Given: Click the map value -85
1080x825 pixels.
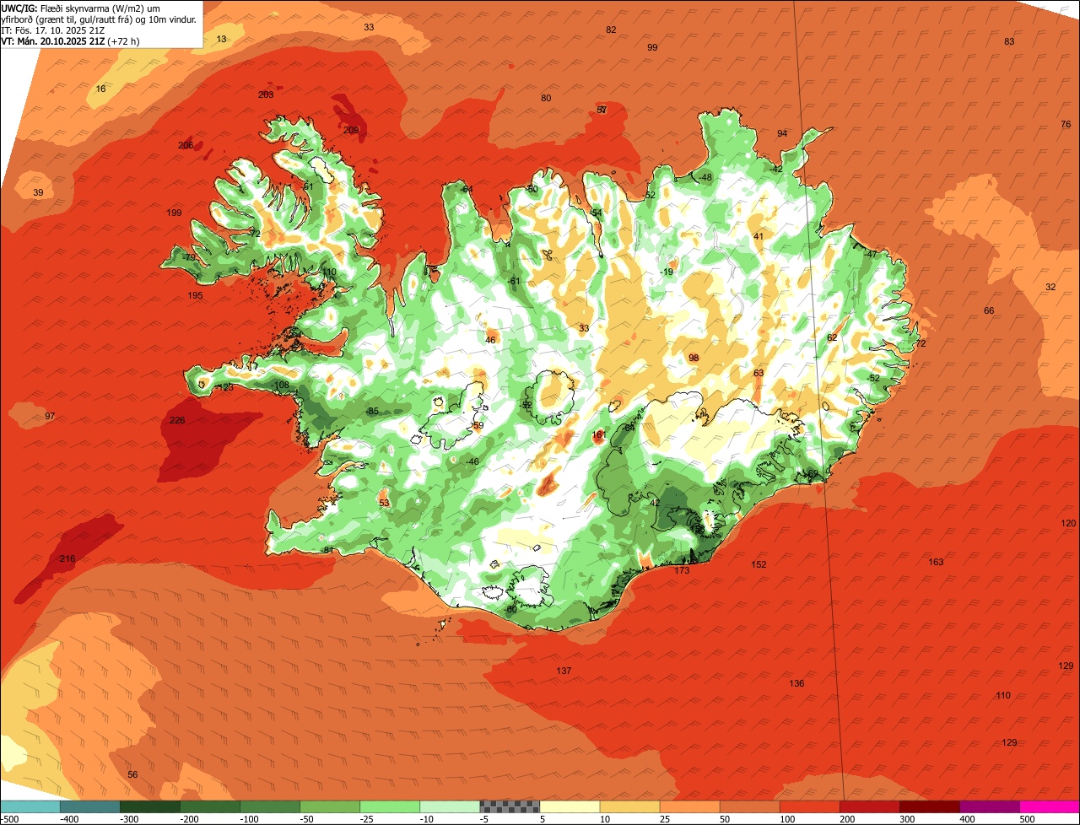Looking at the screenshot, I should pos(373,411).
